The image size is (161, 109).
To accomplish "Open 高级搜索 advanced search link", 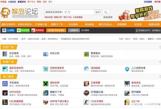I will pos(108,17).
